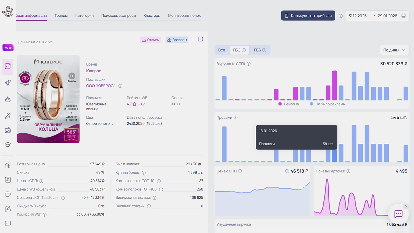
Task: Switch sales filter to 'Все'
Action: [222, 50]
